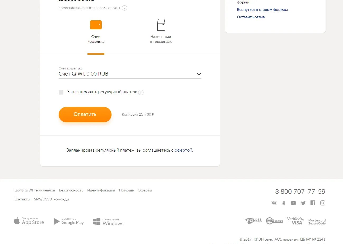Open the Instagram profile icon
Viewport: 343px width, 244px height.
coord(323,203)
